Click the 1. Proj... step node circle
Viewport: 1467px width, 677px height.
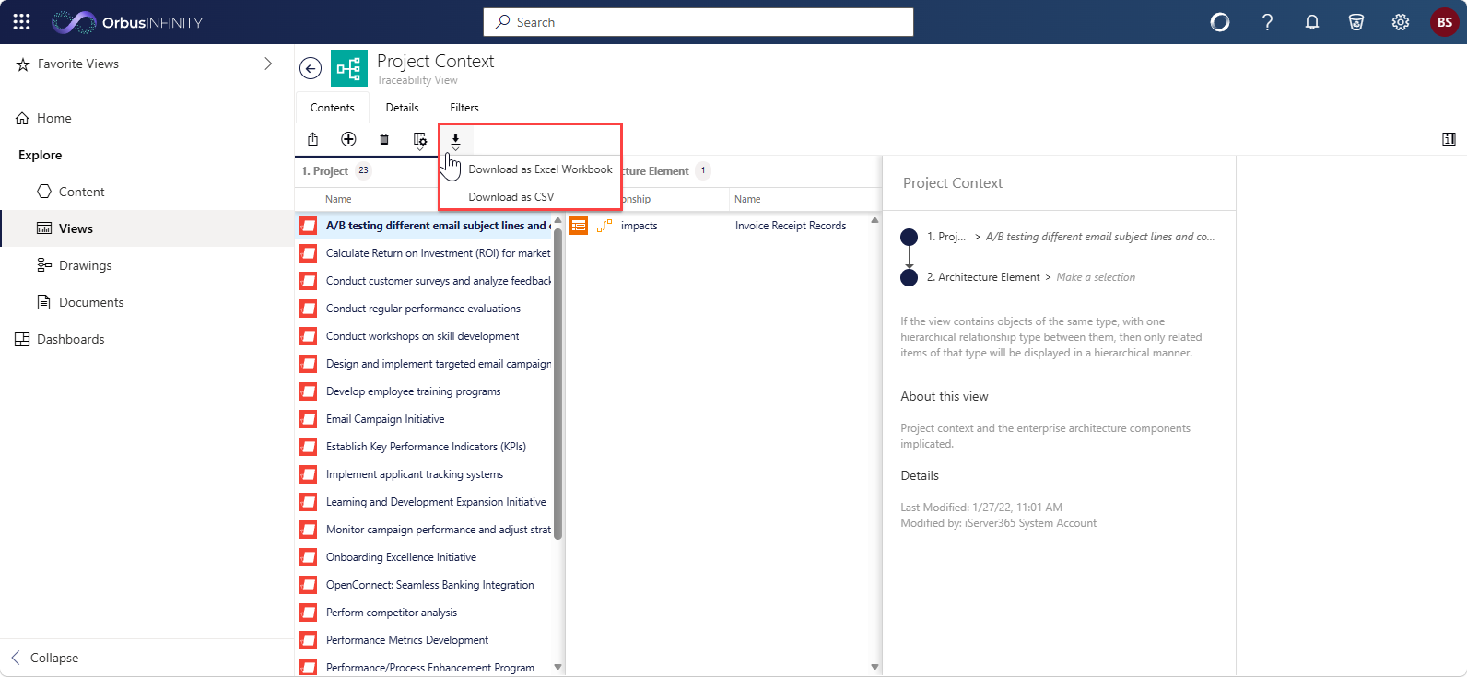(x=909, y=237)
